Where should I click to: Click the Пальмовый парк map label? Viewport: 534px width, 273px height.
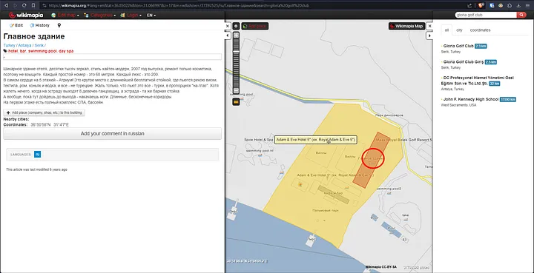(326, 211)
